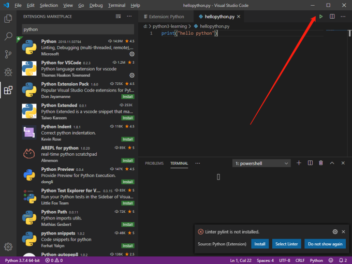The width and height of the screenshot is (352, 264).
Task: Install Python Extension Pack
Action: click(x=128, y=97)
